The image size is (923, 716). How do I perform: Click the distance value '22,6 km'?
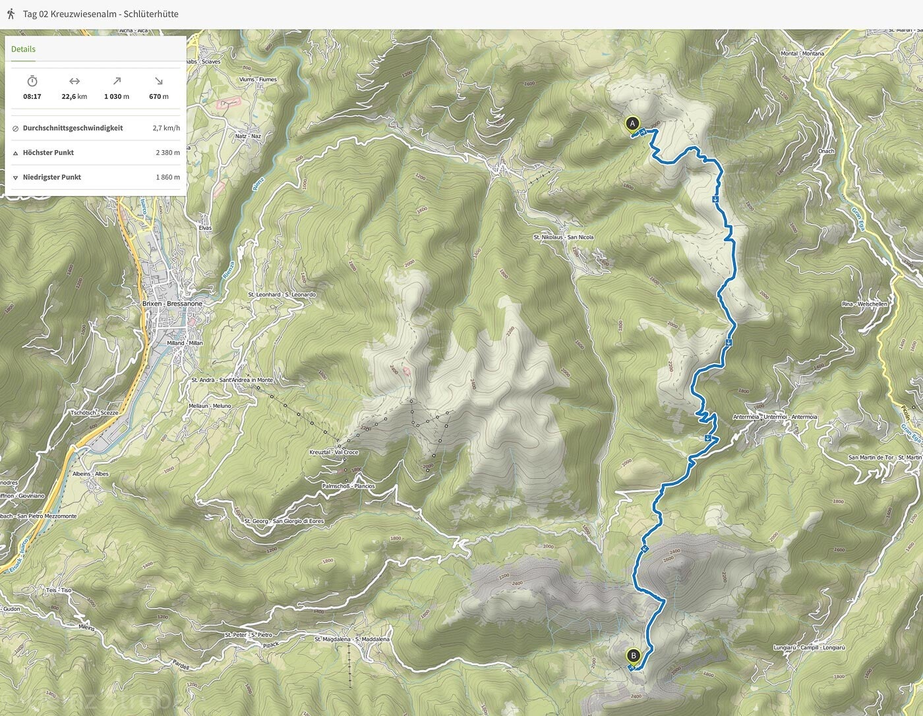click(x=74, y=96)
